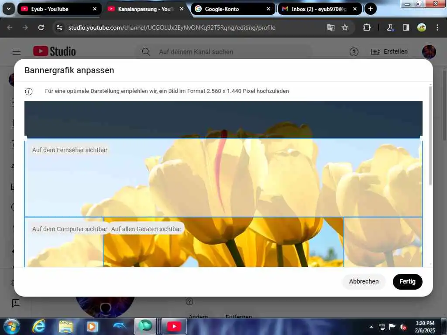Open the Chrome Labs flask icon
This screenshot has width=447, height=335.
click(x=390, y=27)
